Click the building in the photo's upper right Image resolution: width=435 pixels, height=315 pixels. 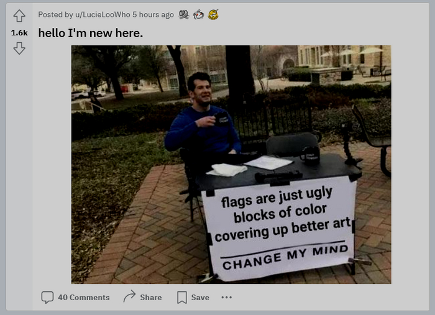(x=344, y=59)
